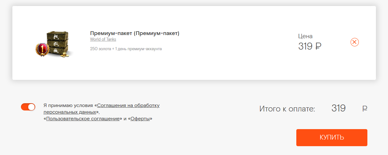Select the Премиум-пакет product title
This screenshot has width=388, height=155.
click(135, 33)
